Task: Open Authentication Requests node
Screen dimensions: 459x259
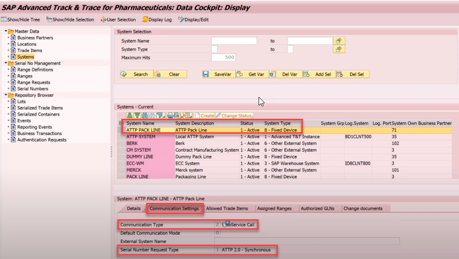Action: [42, 140]
